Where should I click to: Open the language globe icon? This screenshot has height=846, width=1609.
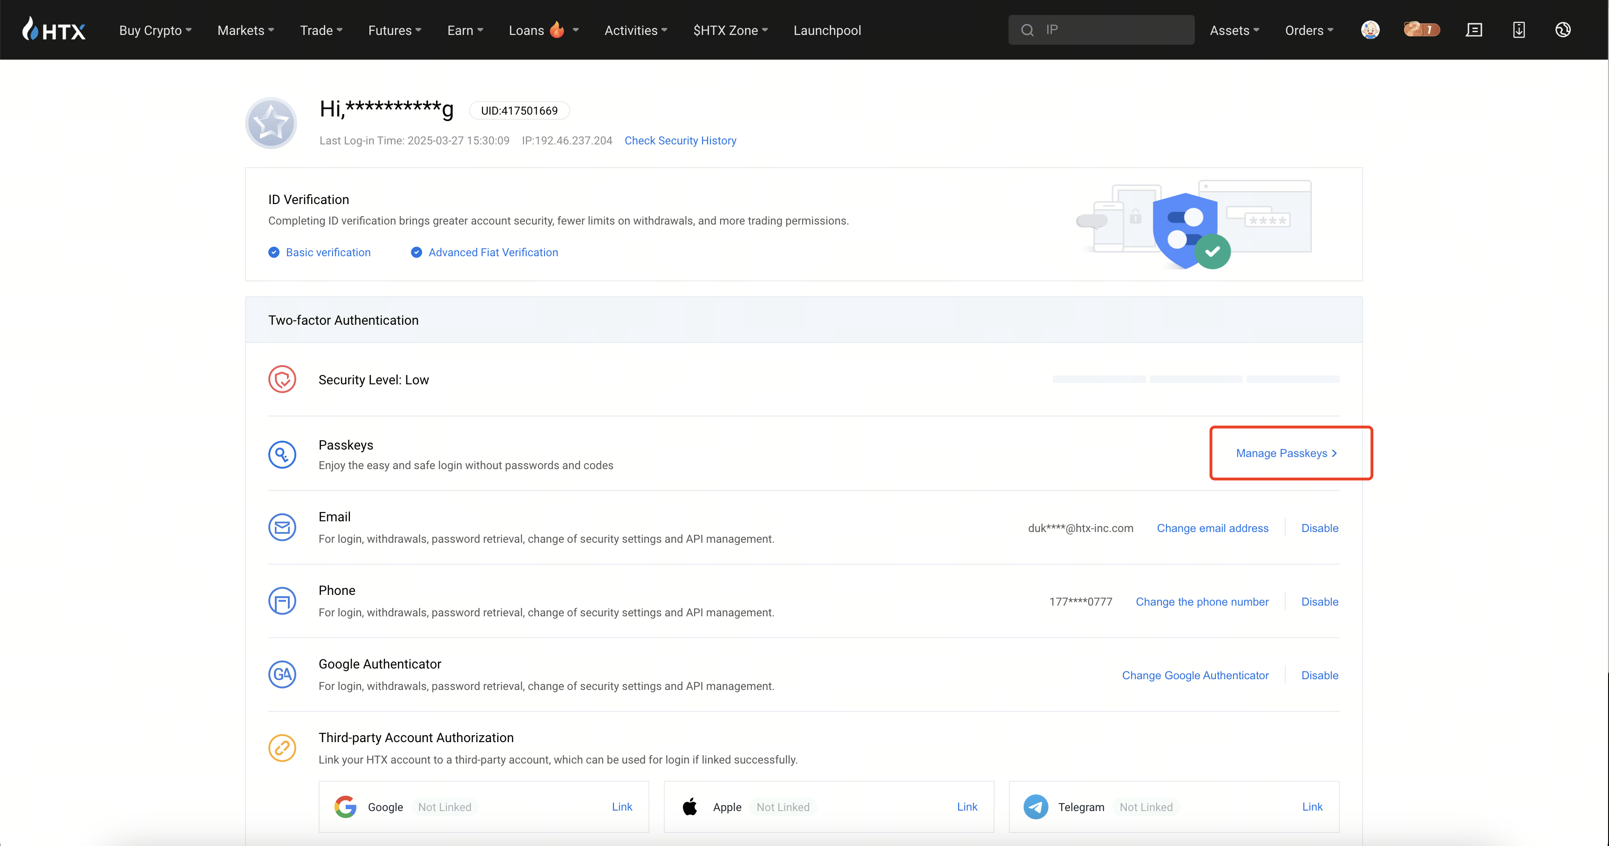coord(1563,29)
